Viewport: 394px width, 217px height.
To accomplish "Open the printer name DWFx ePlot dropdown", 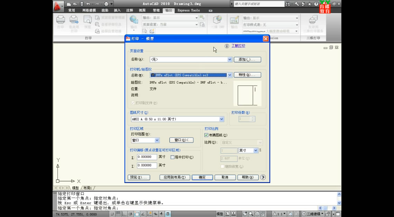I will (191, 75).
